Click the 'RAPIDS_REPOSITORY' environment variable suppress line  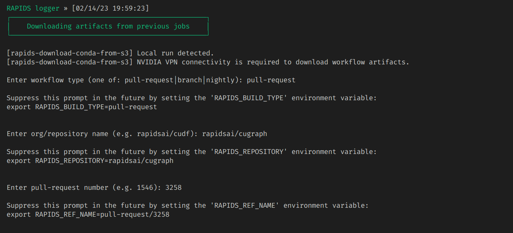191,152
